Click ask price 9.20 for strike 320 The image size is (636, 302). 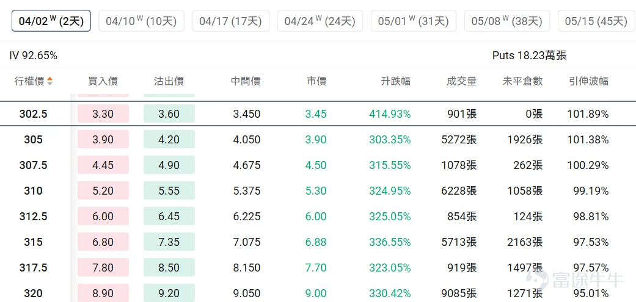[x=169, y=293]
